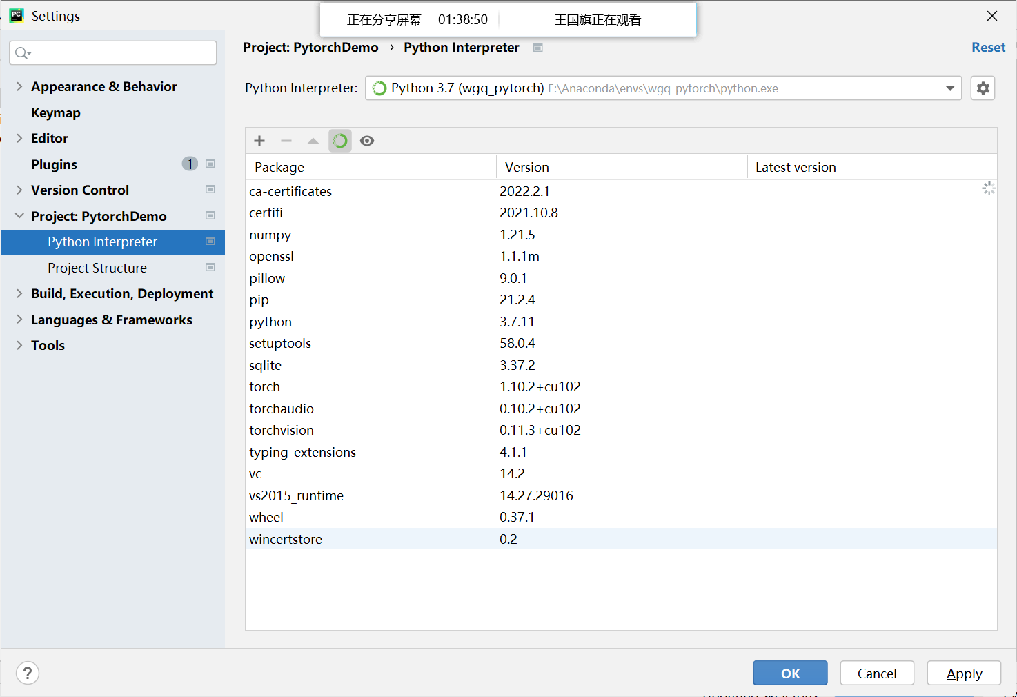Select the pip package row
The width and height of the screenshot is (1017, 697).
[621, 300]
